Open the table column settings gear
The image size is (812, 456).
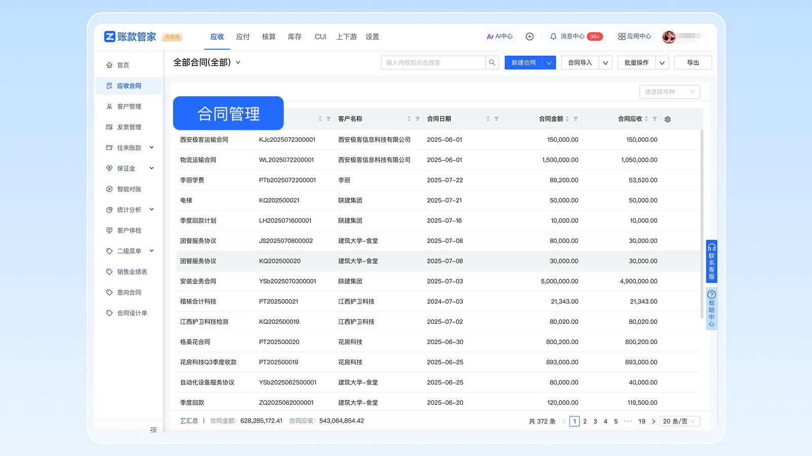pos(667,119)
